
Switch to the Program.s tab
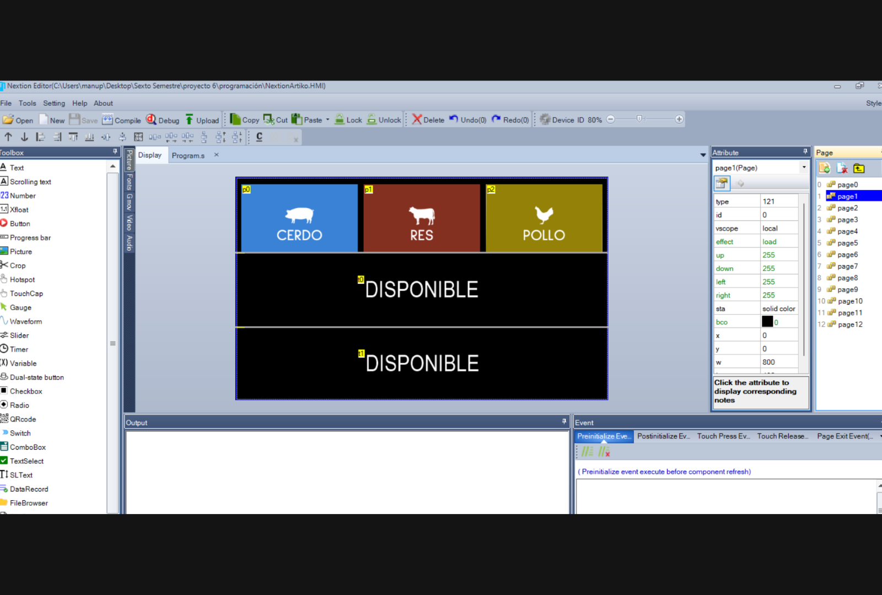188,155
